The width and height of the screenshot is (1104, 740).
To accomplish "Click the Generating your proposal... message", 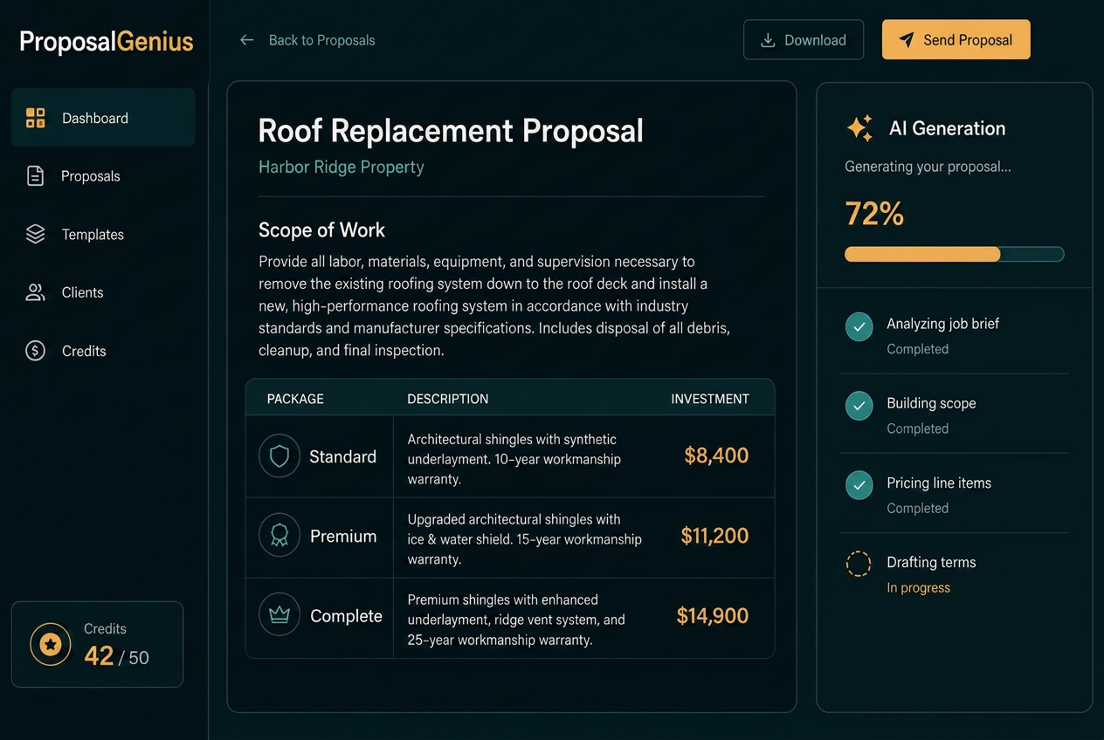I will click(x=928, y=167).
